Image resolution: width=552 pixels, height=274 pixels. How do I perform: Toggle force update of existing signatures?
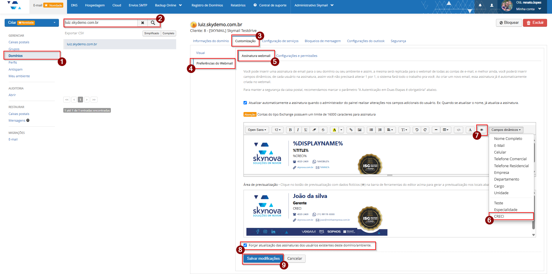(x=245, y=245)
